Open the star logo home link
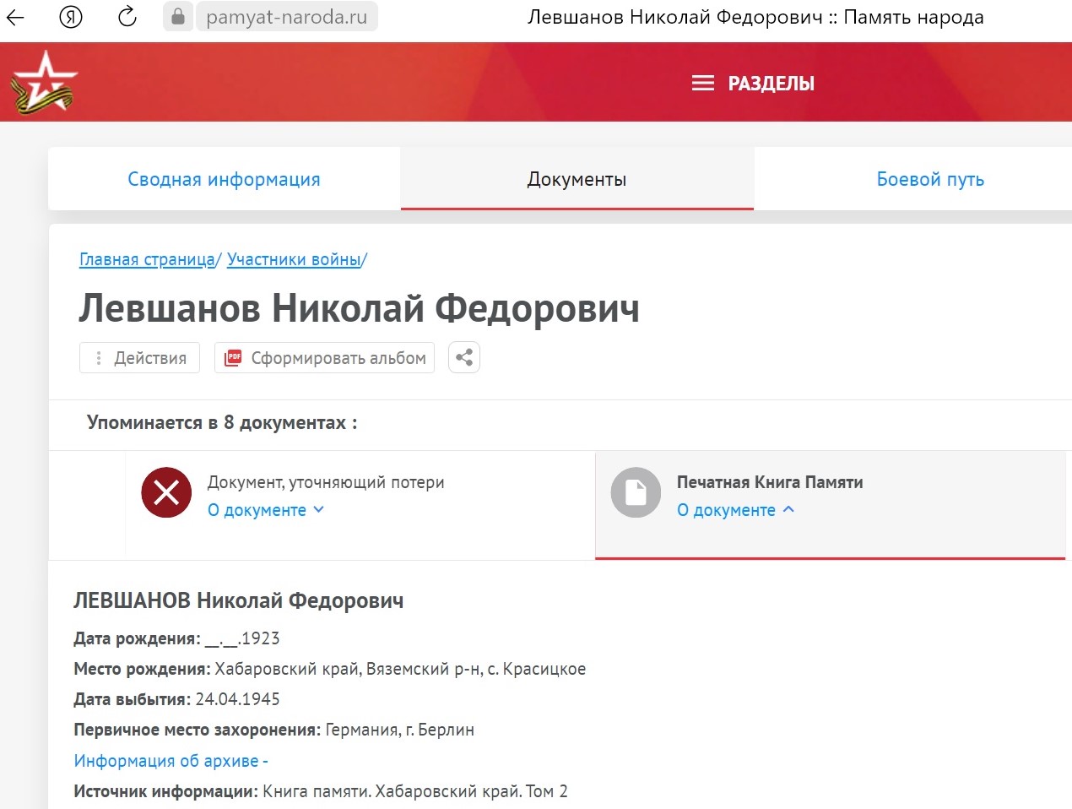Image resolution: width=1072 pixels, height=809 pixels. 43,83
